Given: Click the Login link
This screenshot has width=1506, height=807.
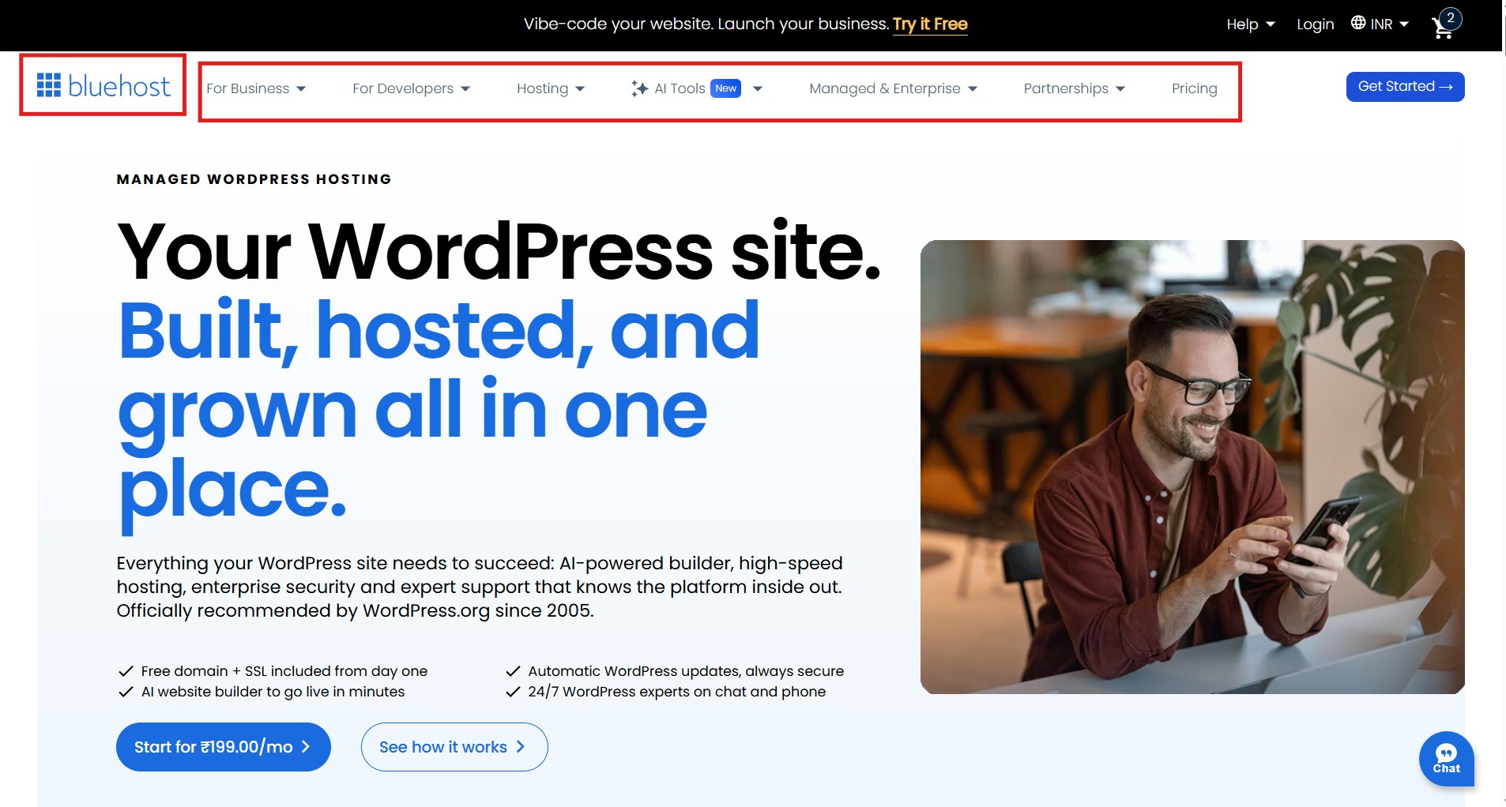Looking at the screenshot, I should pyautogui.click(x=1316, y=24).
